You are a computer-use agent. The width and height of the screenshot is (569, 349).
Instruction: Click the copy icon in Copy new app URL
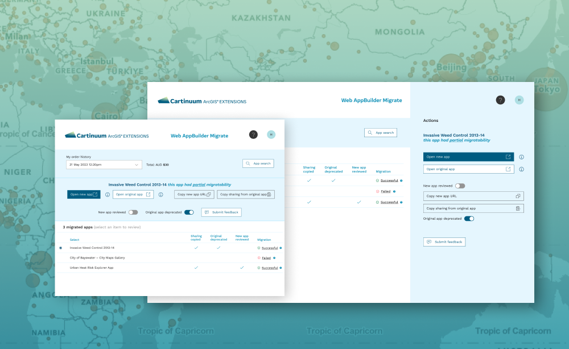pyautogui.click(x=208, y=194)
